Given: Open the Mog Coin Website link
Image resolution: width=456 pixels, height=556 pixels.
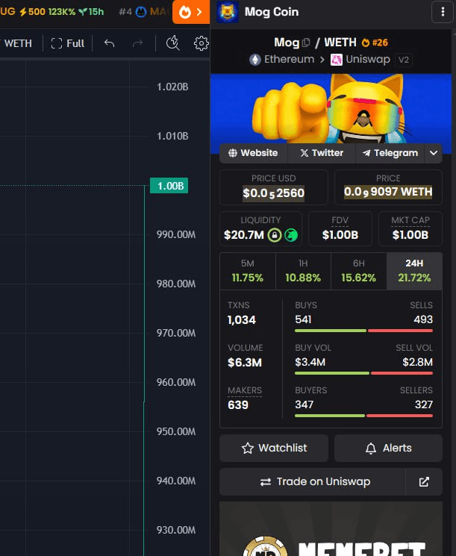Looking at the screenshot, I should tap(253, 153).
